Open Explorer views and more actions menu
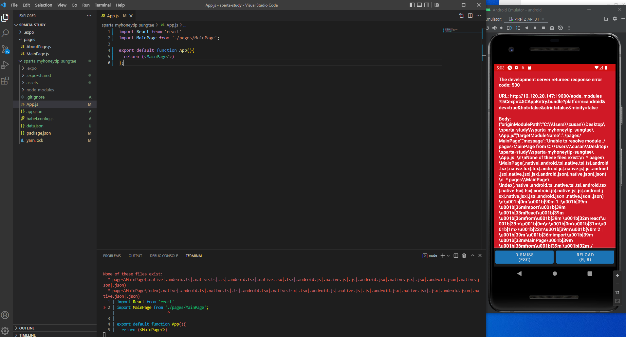The image size is (626, 337). click(x=89, y=16)
